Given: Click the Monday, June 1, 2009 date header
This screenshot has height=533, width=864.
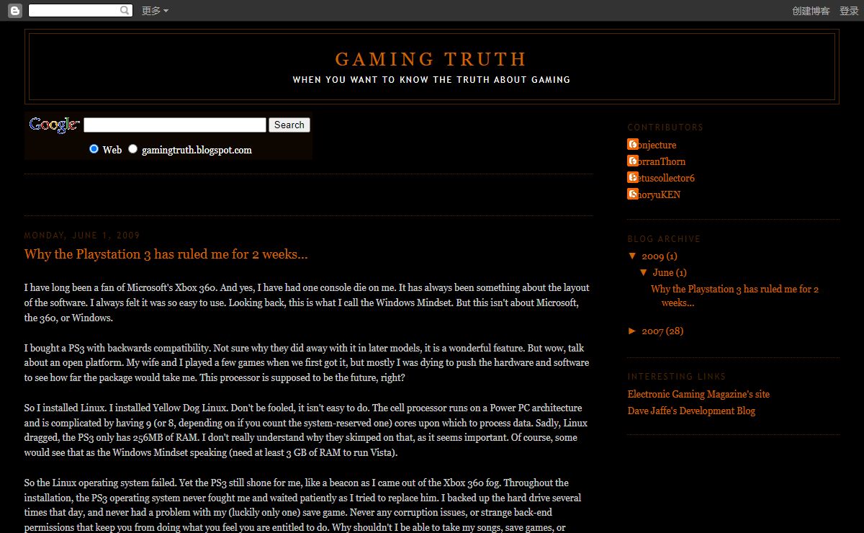Looking at the screenshot, I should click(82, 236).
